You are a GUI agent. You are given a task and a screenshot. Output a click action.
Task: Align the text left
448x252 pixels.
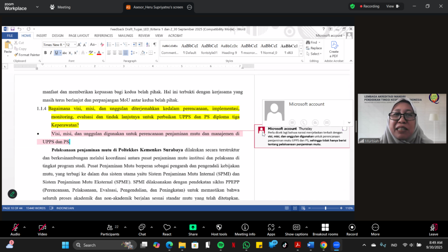point(109,53)
